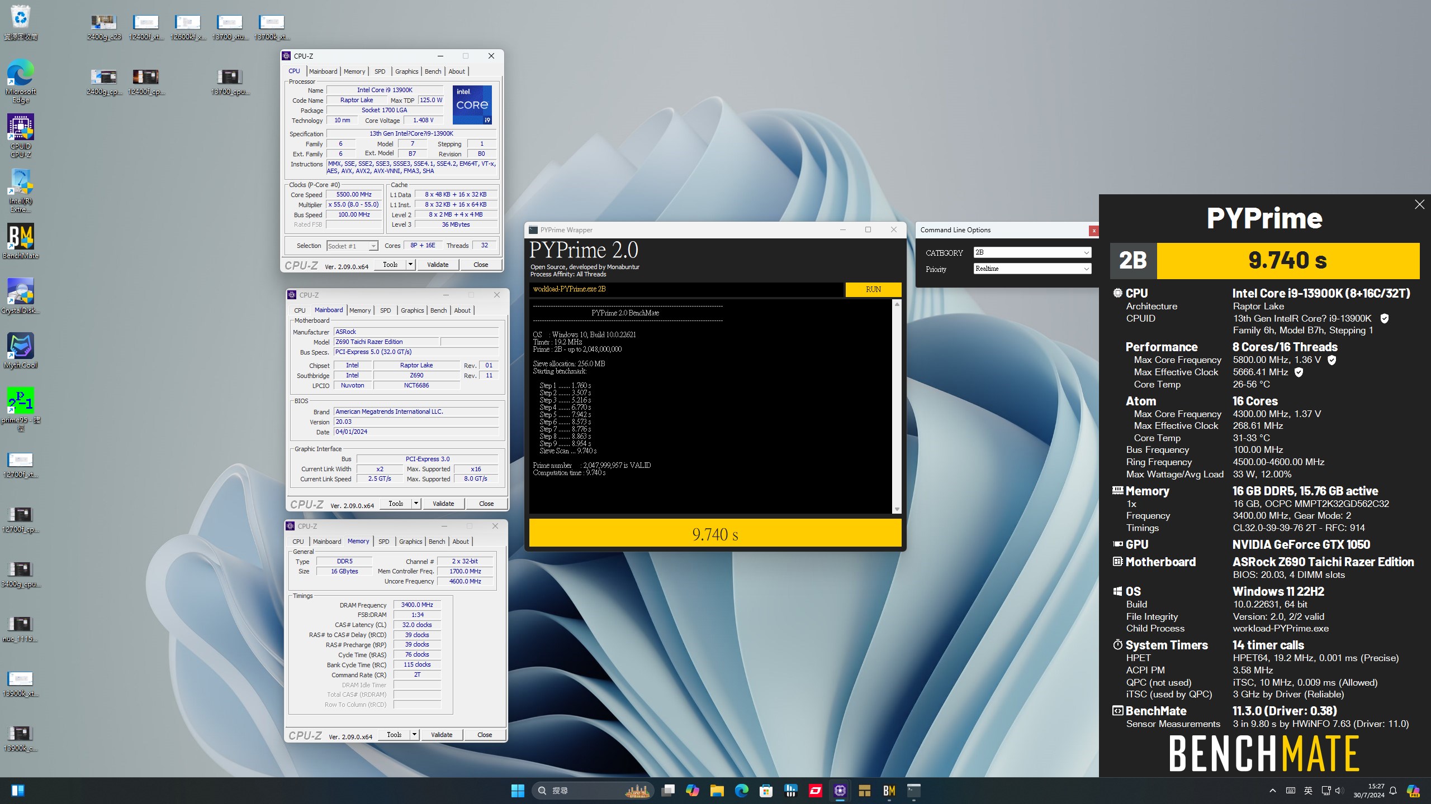Open Myth.Cool desktop shortcut
This screenshot has width=1431, height=804.
21,351
